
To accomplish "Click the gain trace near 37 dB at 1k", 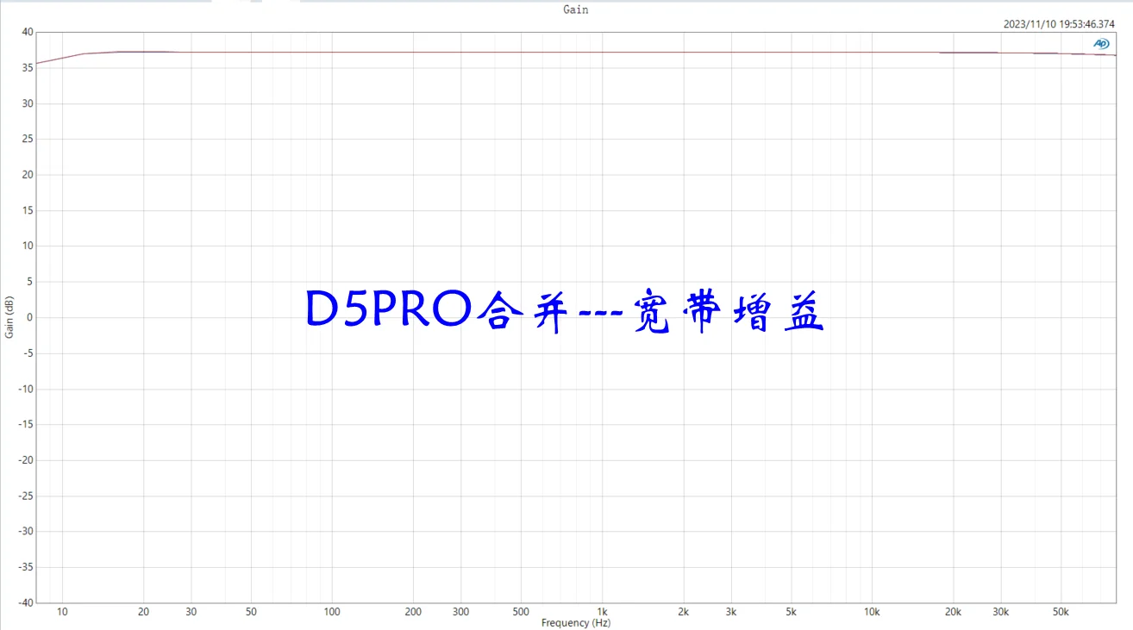I will (603, 52).
